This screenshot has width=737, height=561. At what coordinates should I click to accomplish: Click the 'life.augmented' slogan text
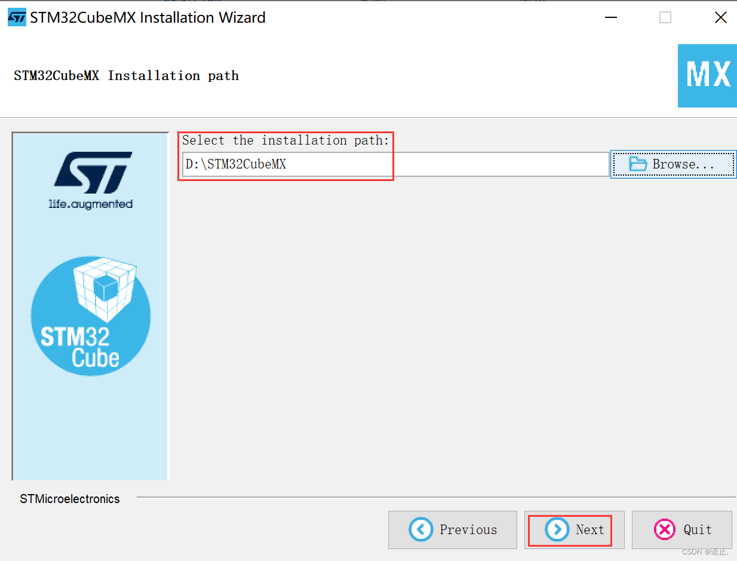pyautogui.click(x=91, y=204)
